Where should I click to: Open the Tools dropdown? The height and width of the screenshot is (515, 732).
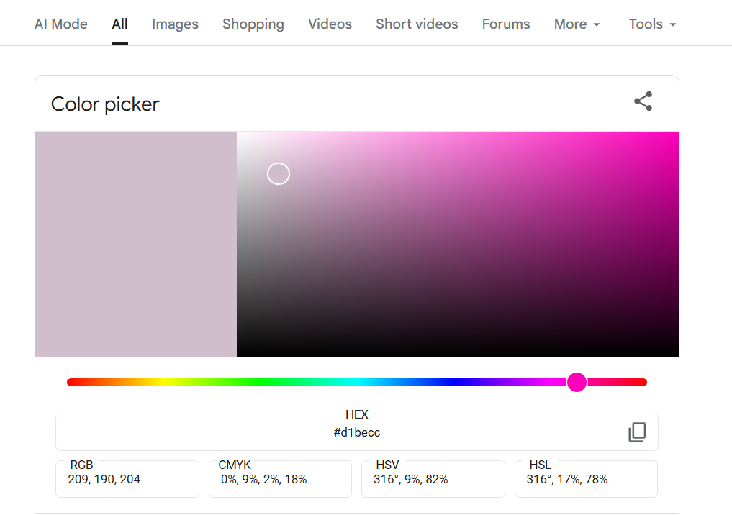(652, 24)
